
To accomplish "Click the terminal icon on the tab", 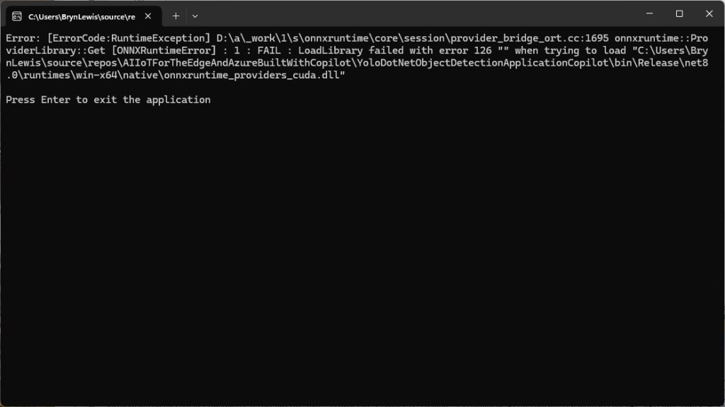I will point(16,16).
